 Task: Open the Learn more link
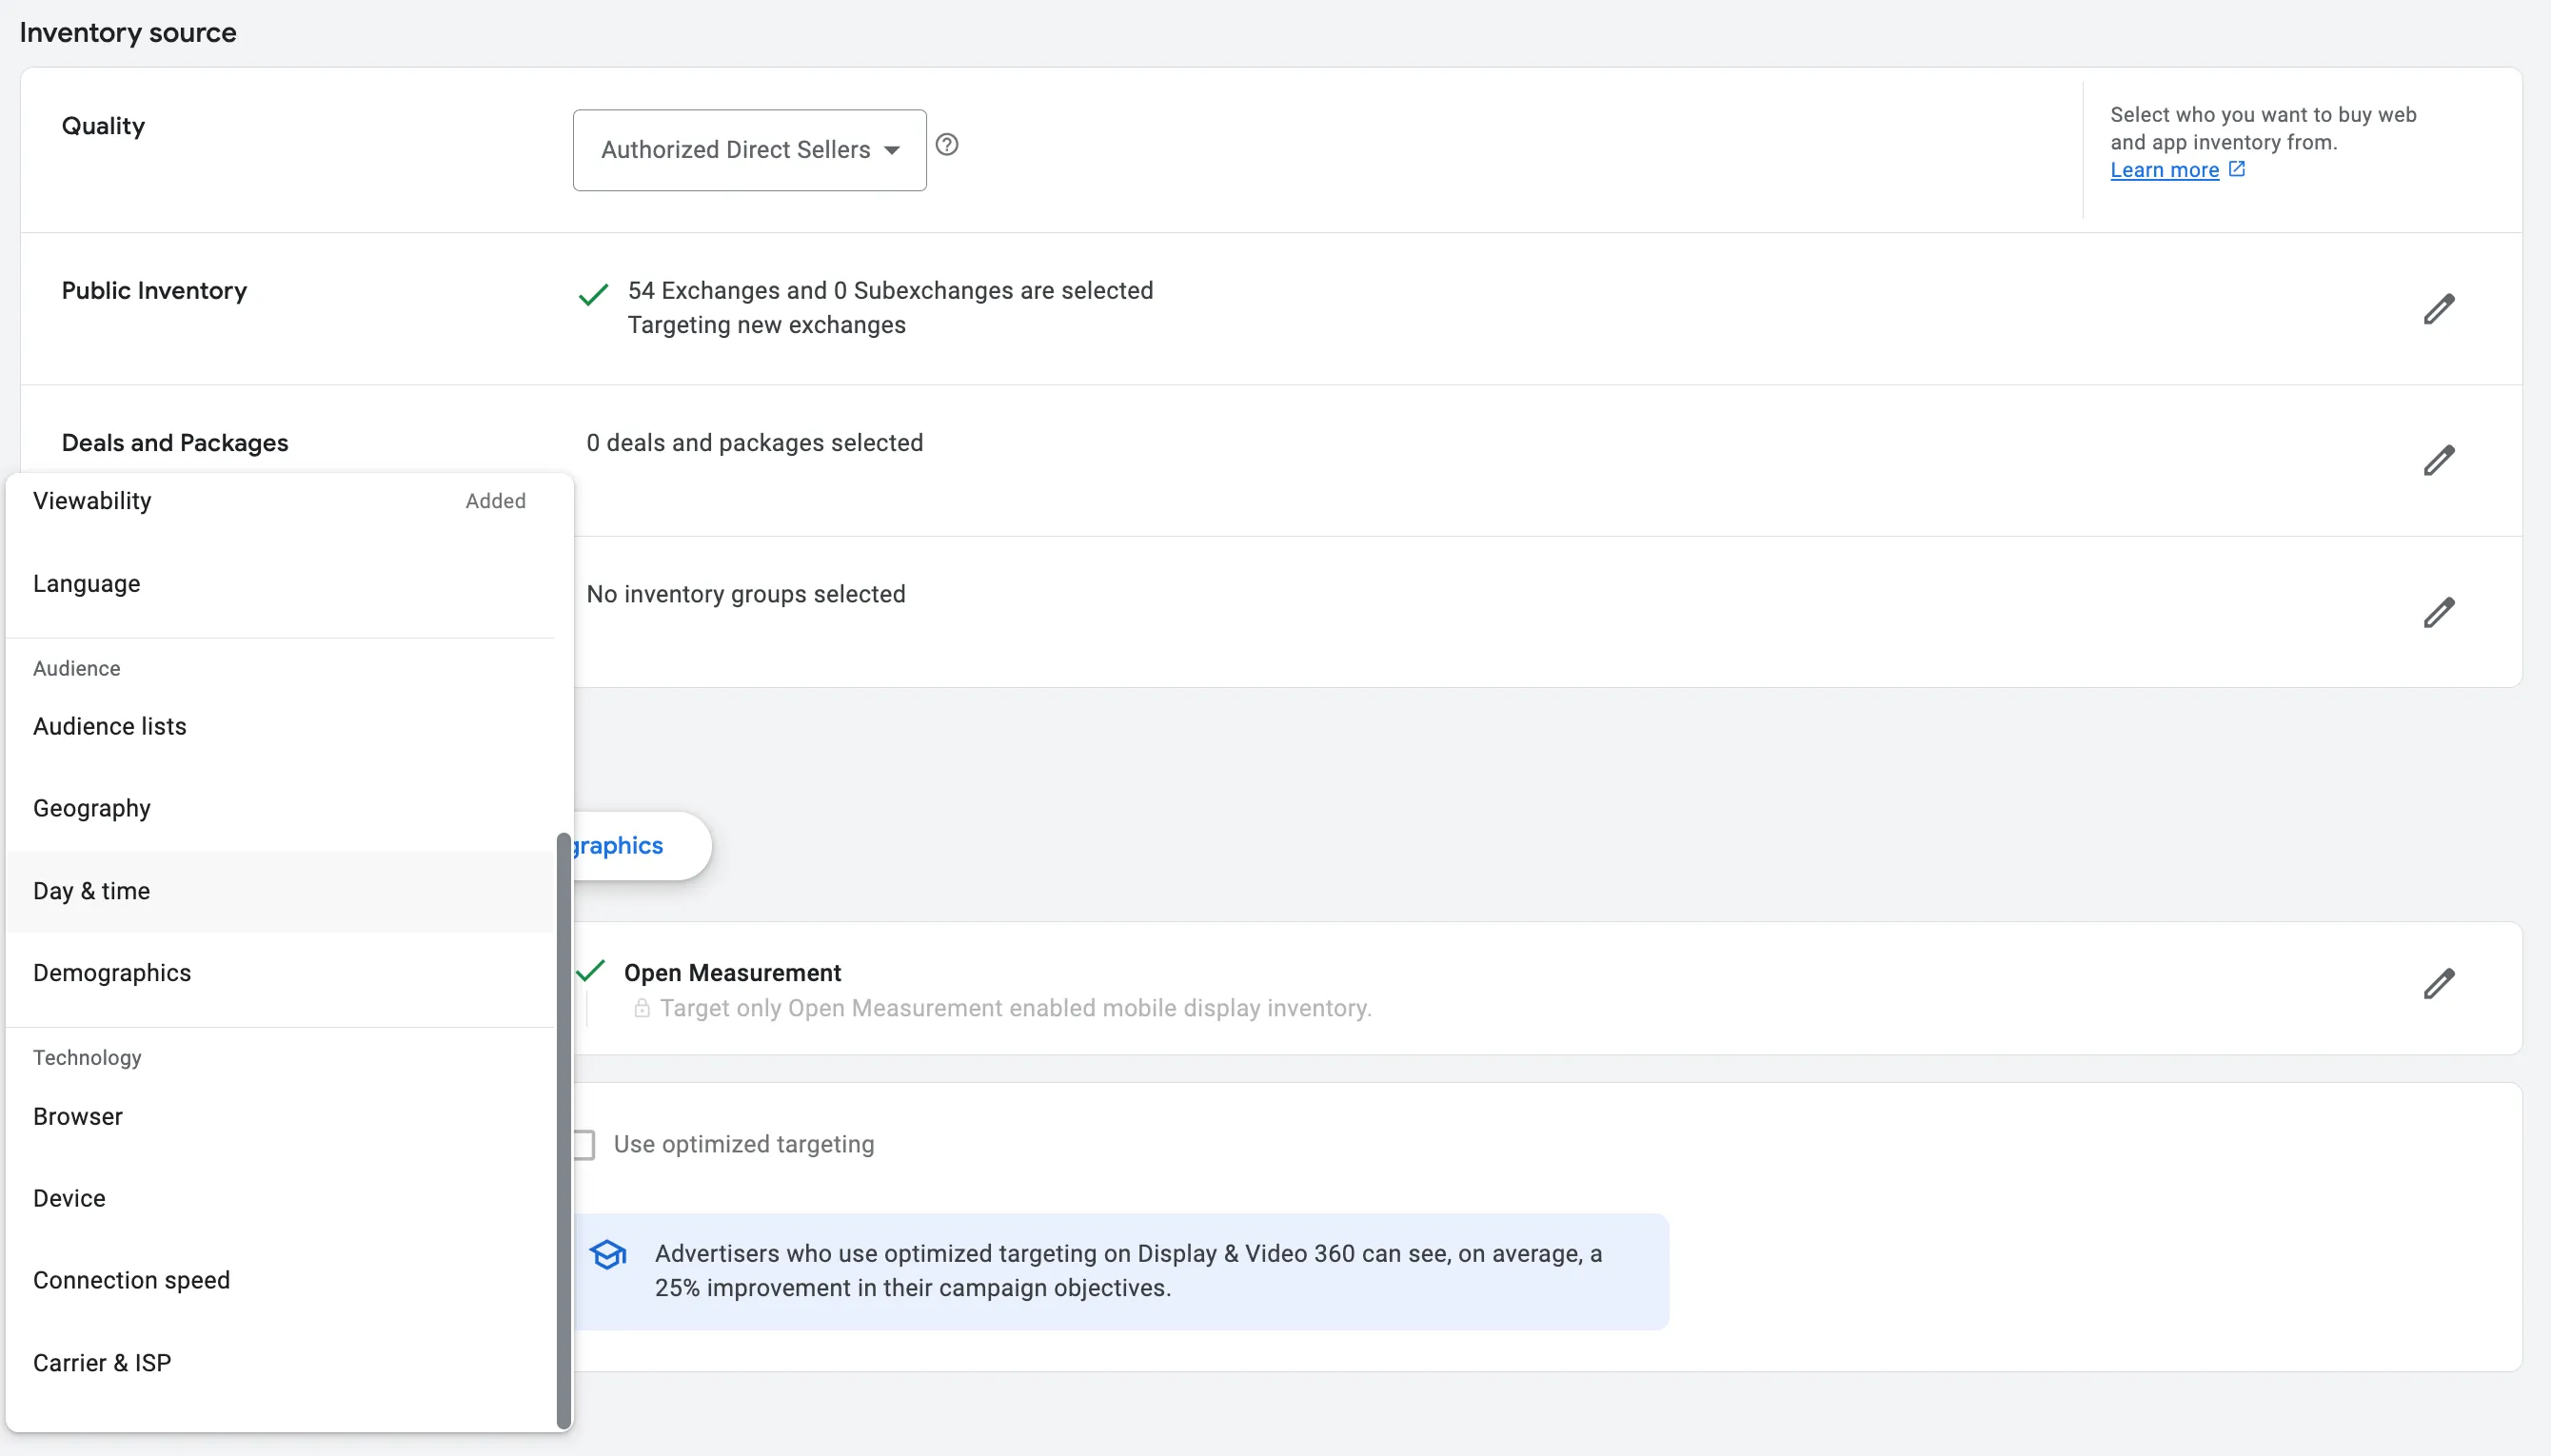click(2164, 170)
